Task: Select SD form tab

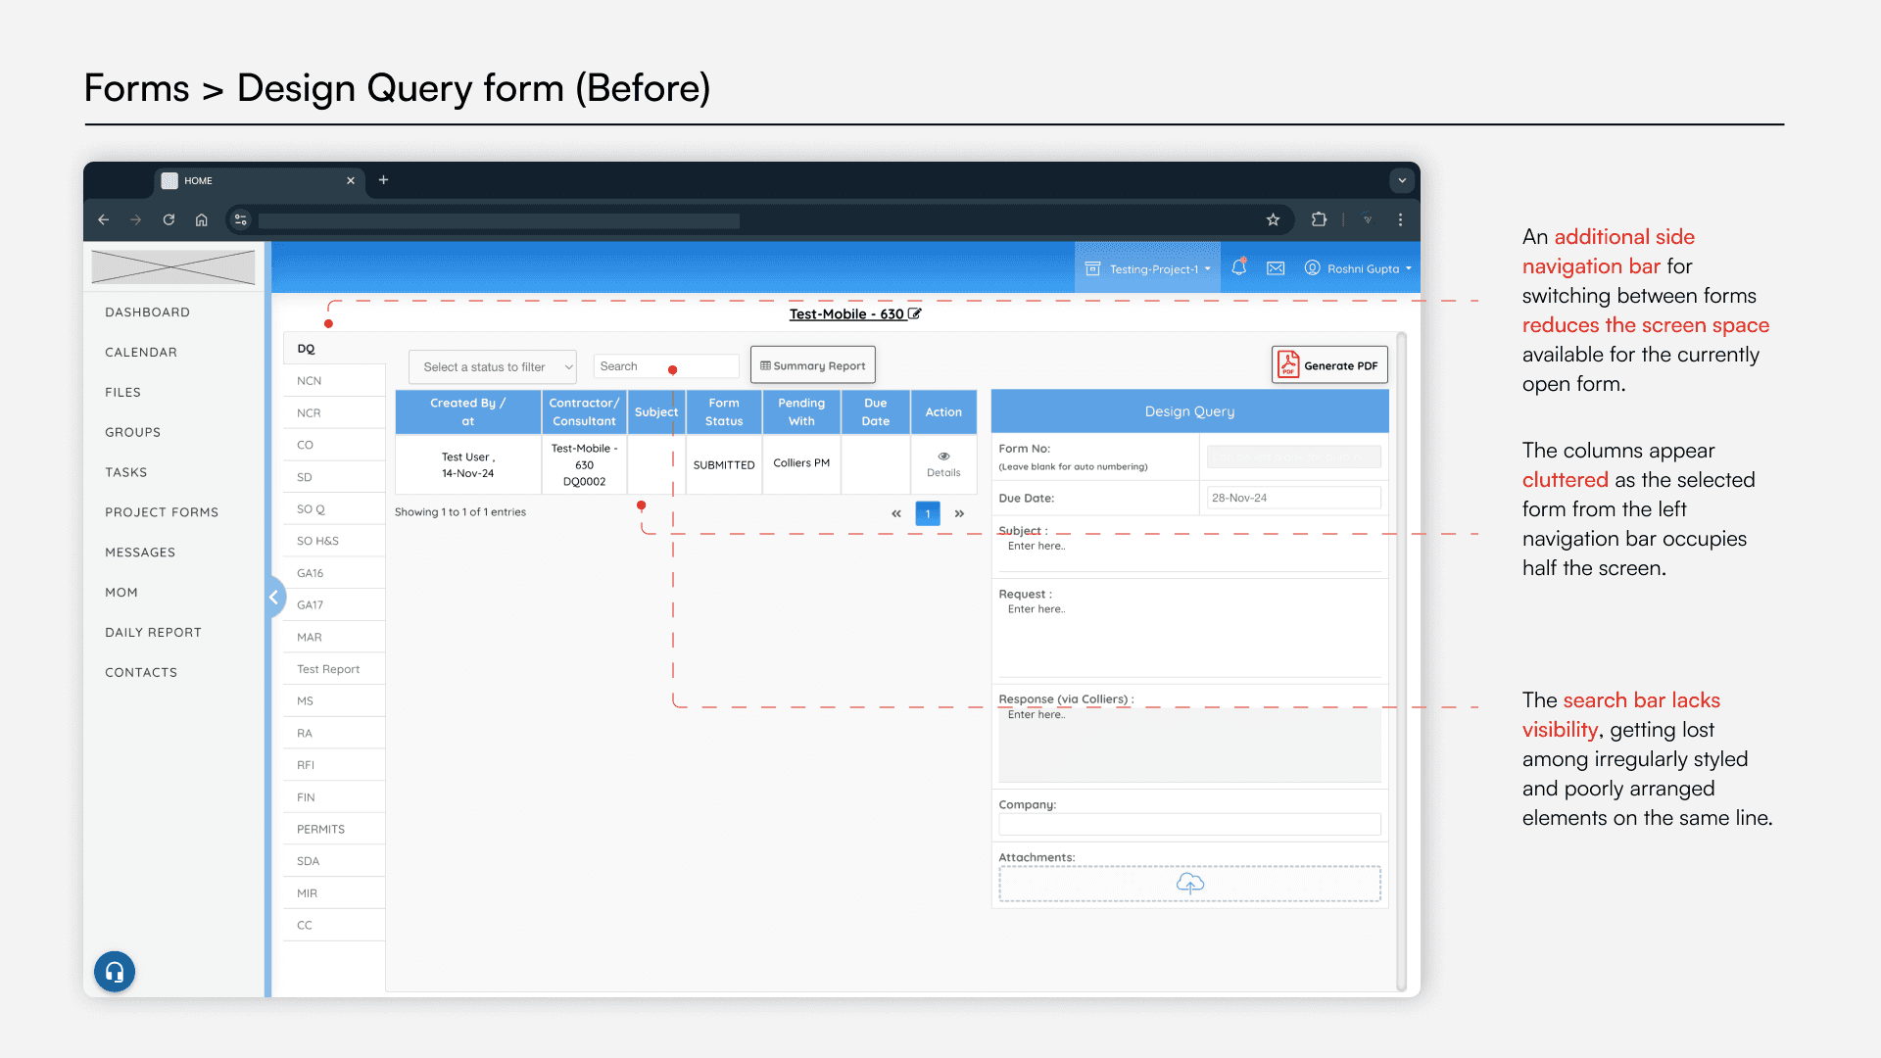Action: pos(334,477)
